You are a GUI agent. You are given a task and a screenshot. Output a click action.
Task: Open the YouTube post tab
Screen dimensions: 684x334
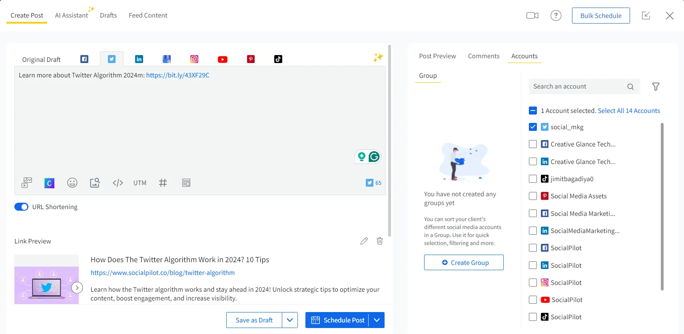(x=223, y=59)
